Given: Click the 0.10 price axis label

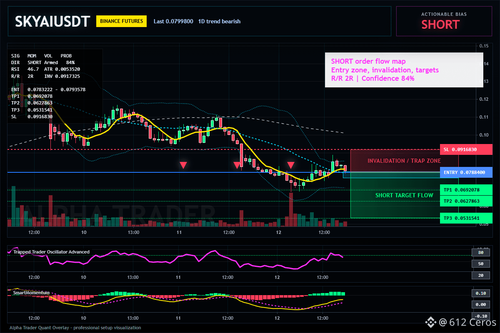Looking at the screenshot, I should (x=483, y=135).
